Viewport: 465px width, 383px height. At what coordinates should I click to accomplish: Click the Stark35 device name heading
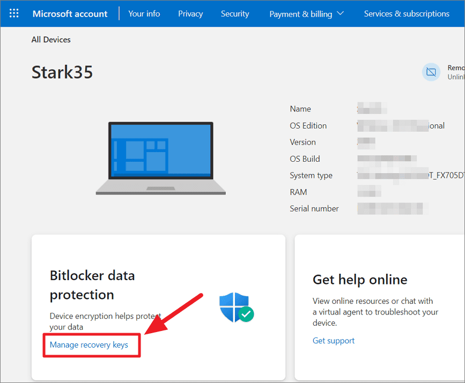[x=62, y=72]
